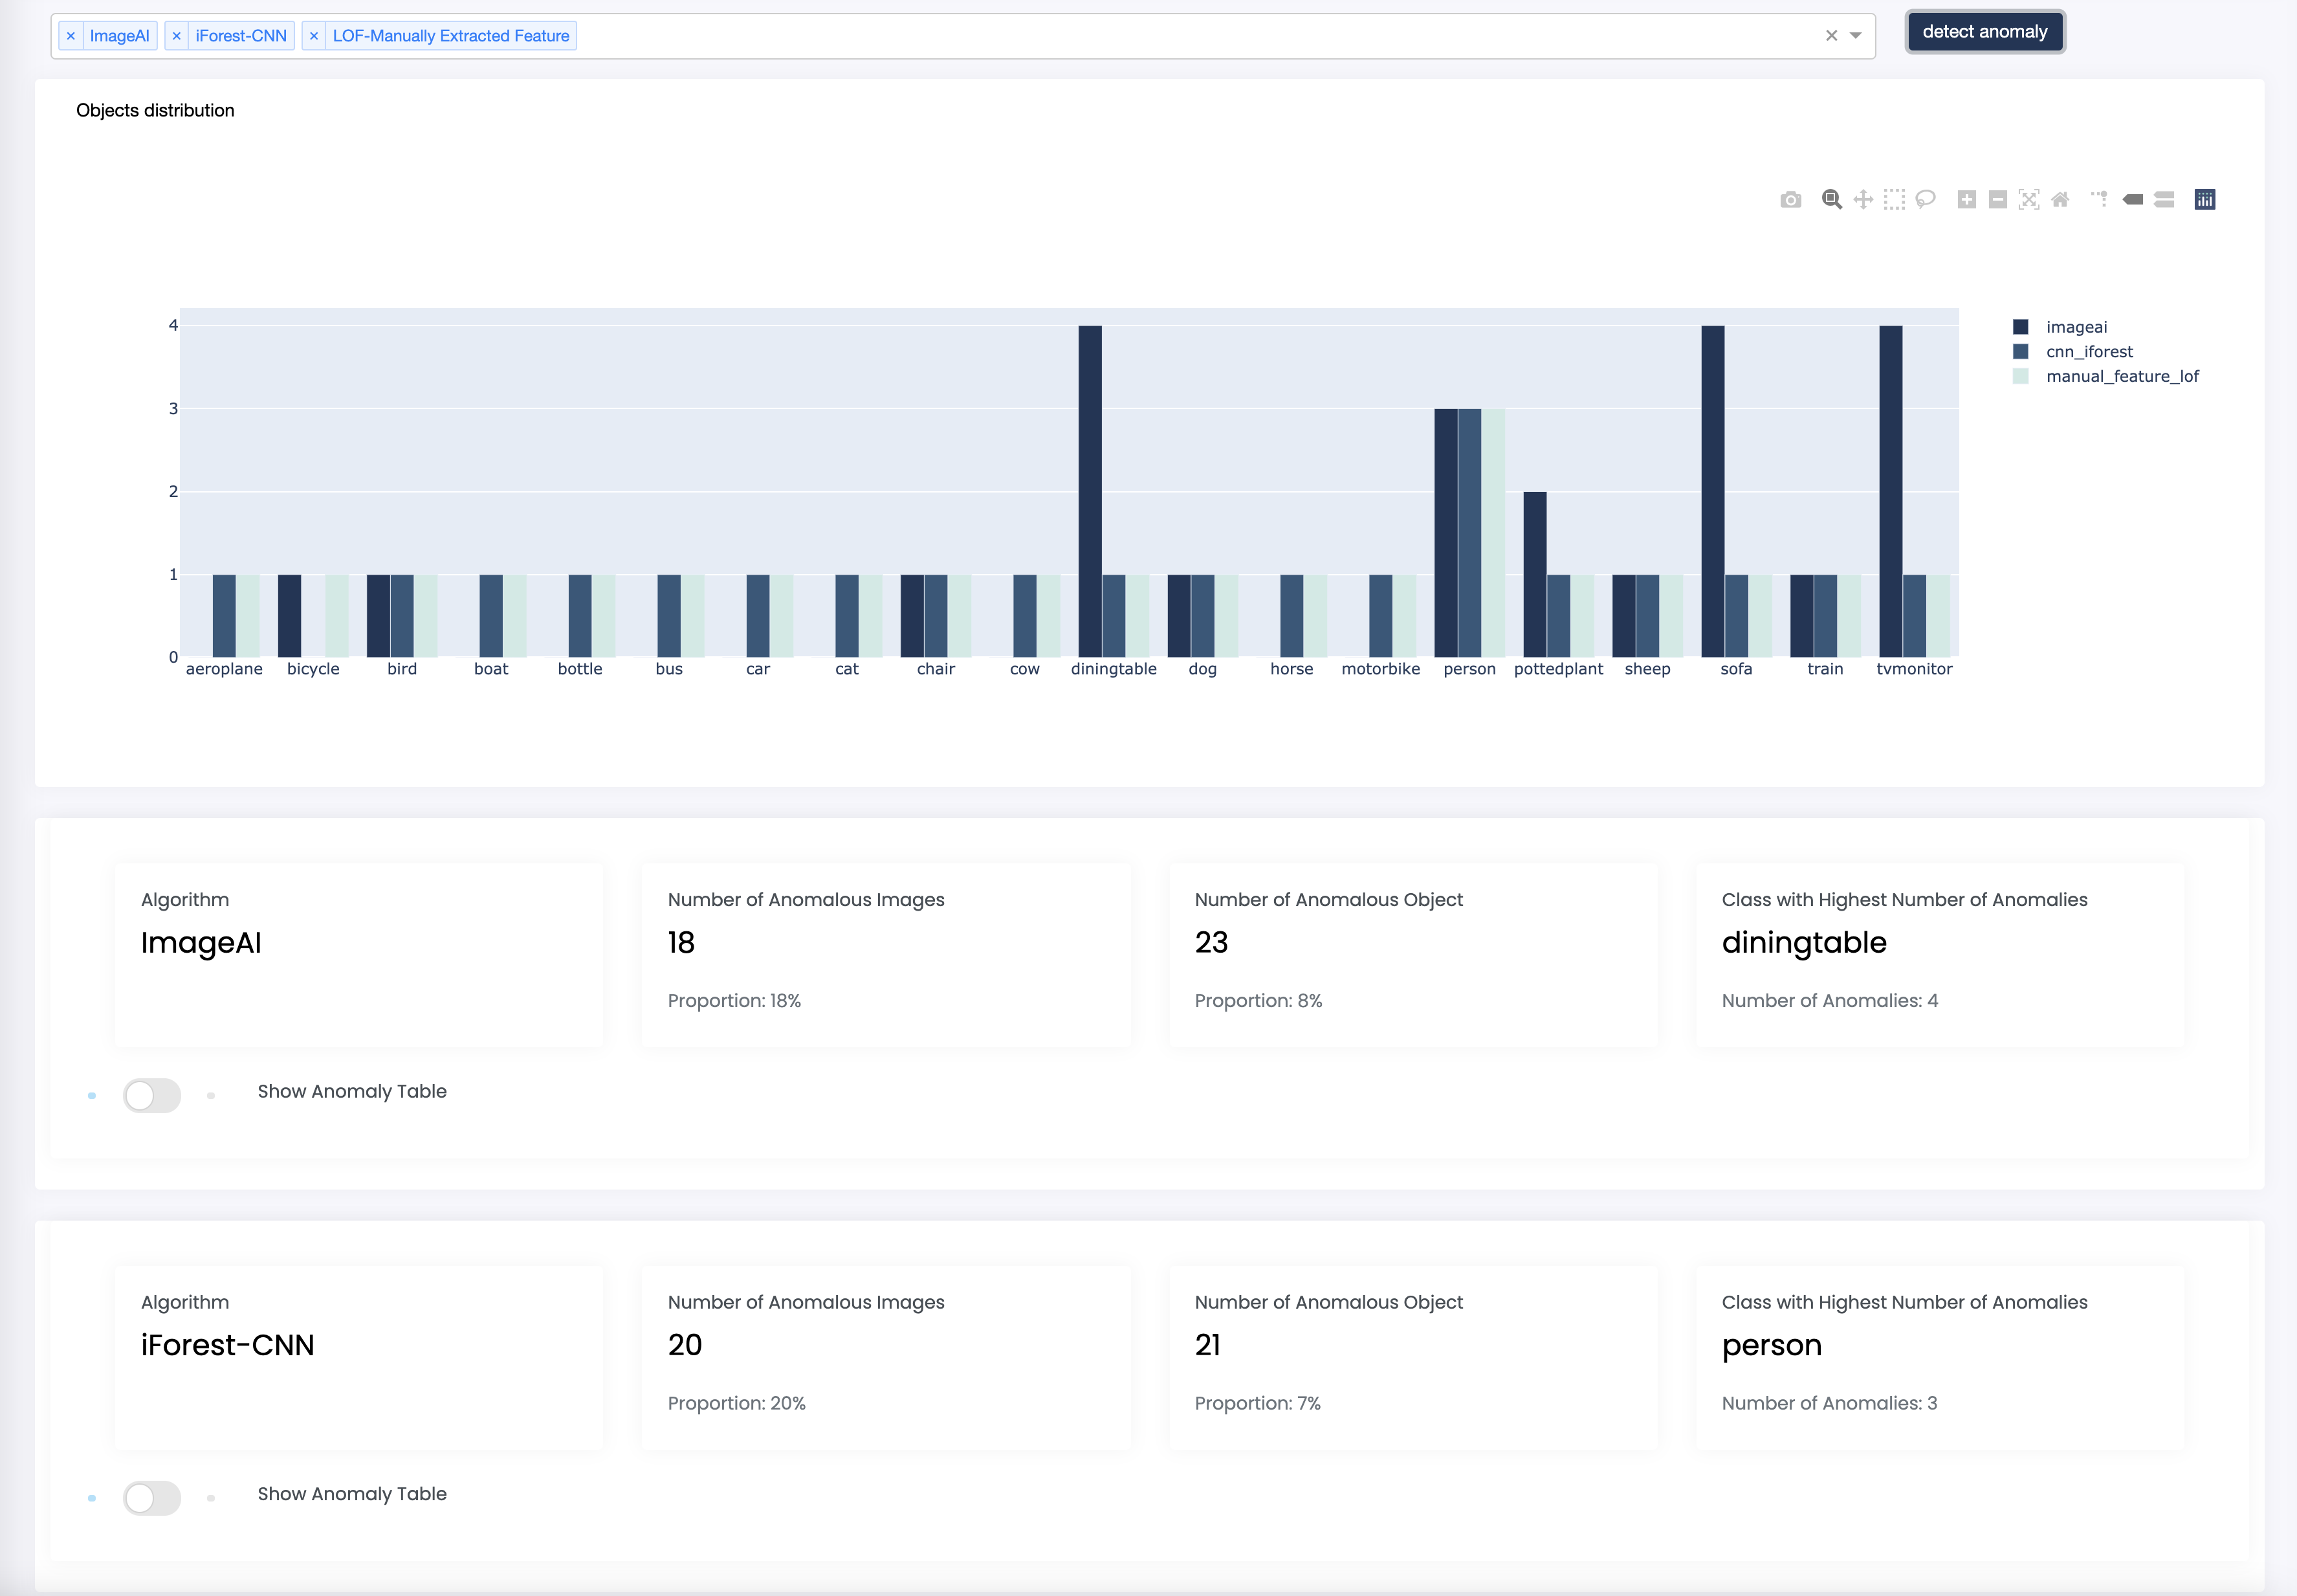The image size is (2297, 1596).
Task: Activate the Box Select tool
Action: 1894,200
